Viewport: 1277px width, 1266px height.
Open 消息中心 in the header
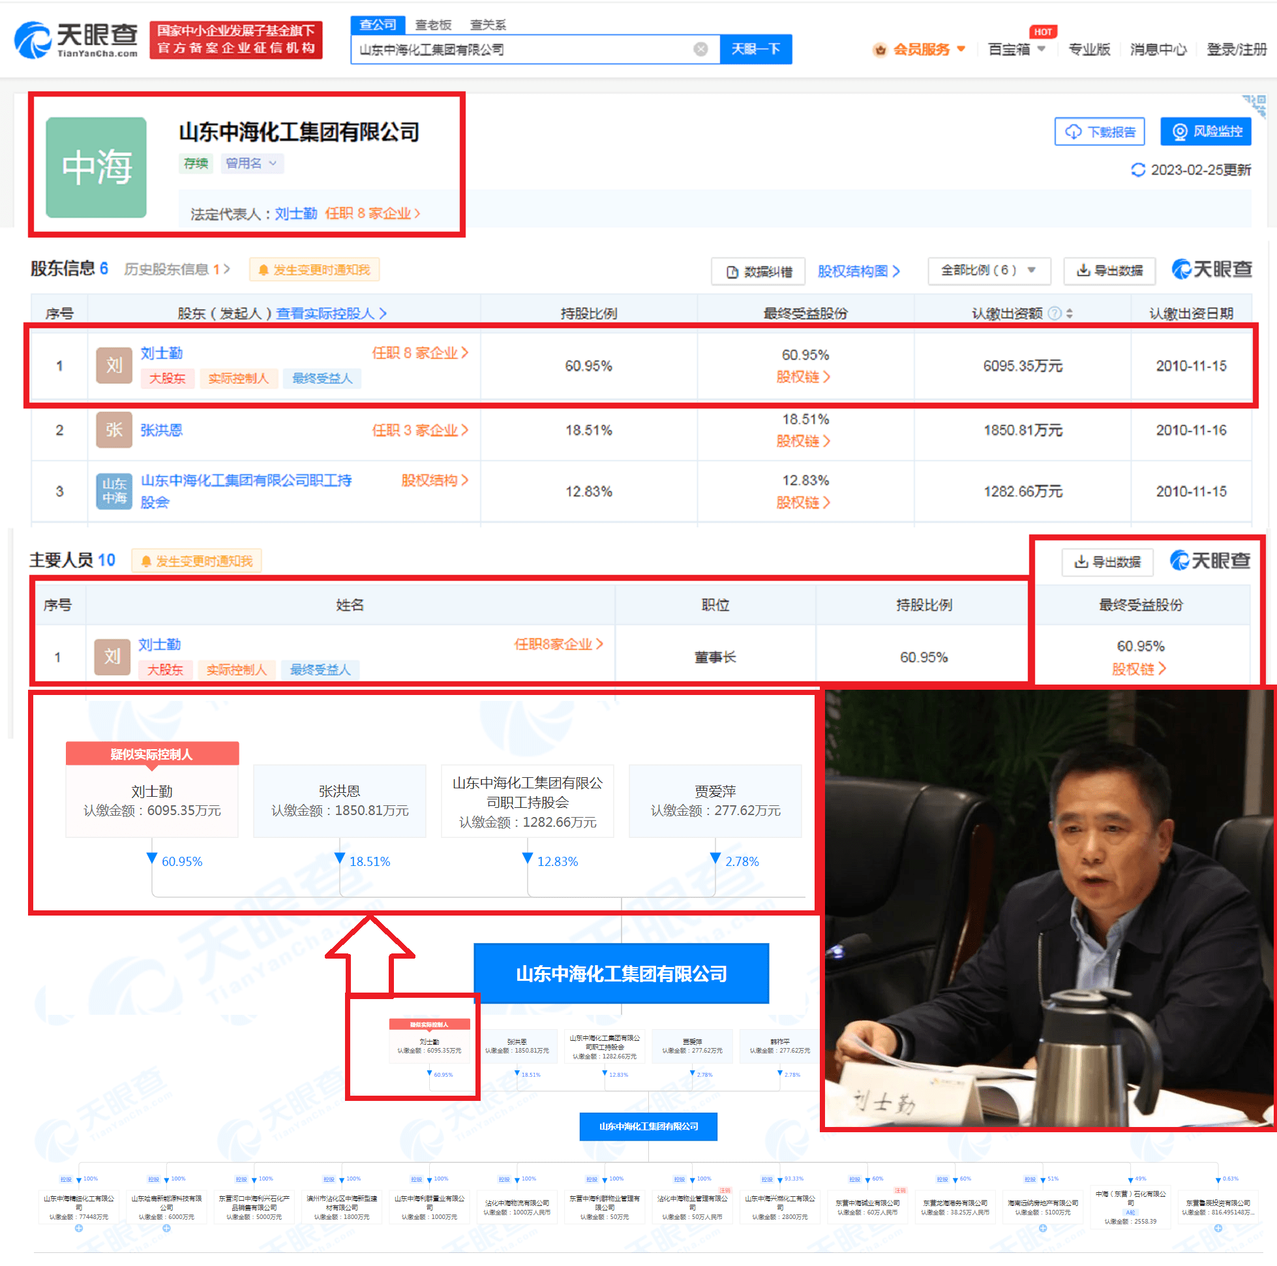(x=1158, y=50)
